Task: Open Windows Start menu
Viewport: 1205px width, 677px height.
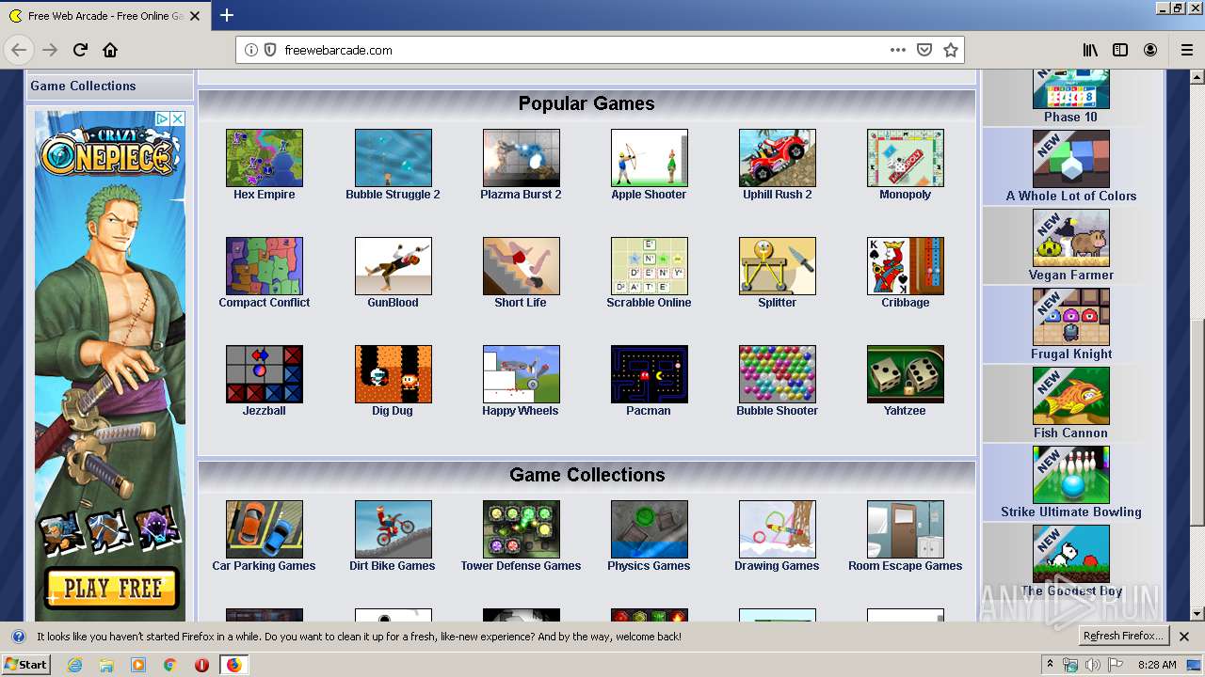Action: (x=25, y=665)
